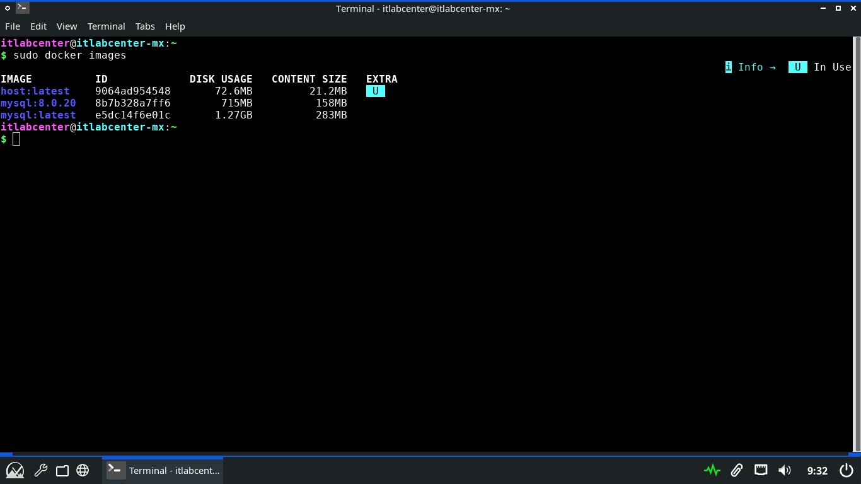This screenshot has height=484, width=861.
Task: Click the mysql:8.0.20 image name text
Action: pyautogui.click(x=38, y=103)
